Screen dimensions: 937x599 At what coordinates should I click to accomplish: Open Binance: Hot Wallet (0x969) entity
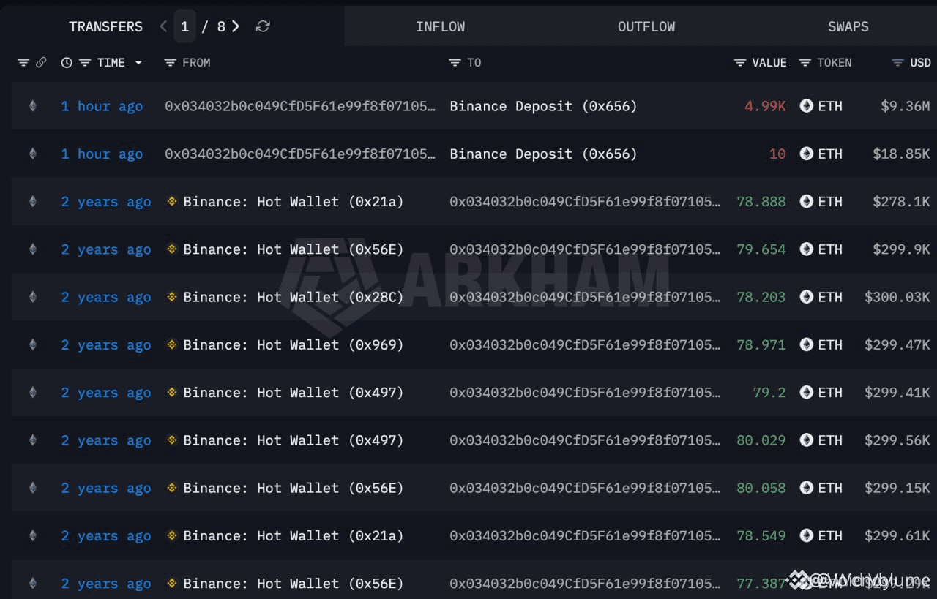click(x=294, y=344)
